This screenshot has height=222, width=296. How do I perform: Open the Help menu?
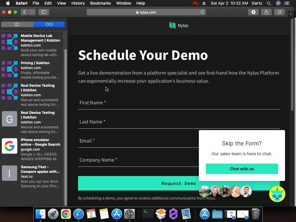coord(141,3)
